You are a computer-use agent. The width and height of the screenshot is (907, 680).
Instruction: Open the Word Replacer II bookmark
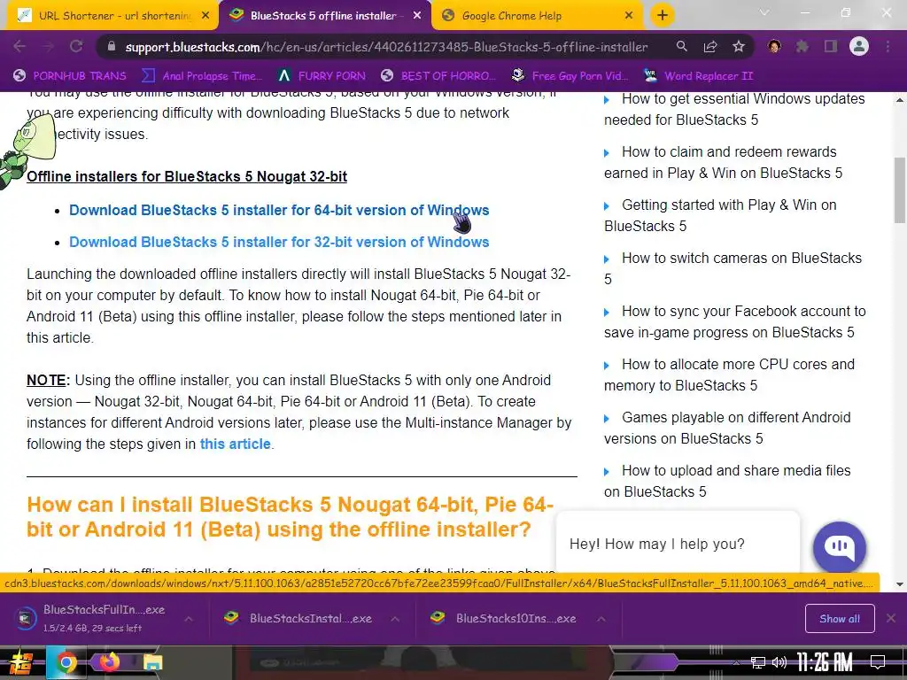tap(699, 76)
